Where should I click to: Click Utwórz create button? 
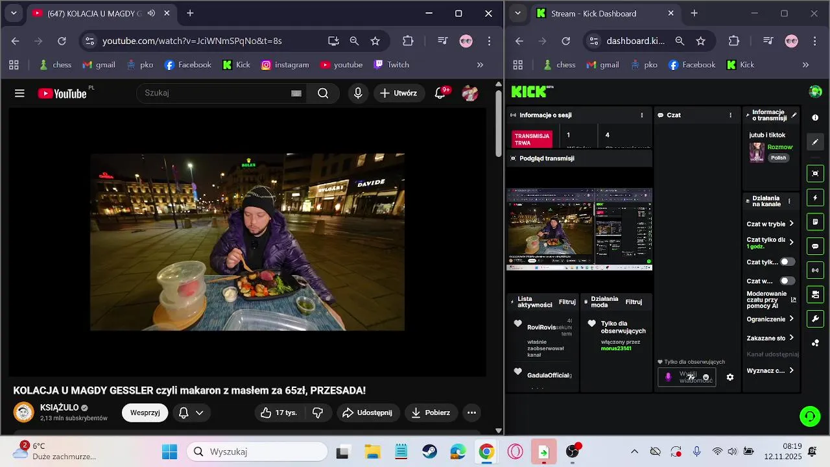pyautogui.click(x=399, y=93)
